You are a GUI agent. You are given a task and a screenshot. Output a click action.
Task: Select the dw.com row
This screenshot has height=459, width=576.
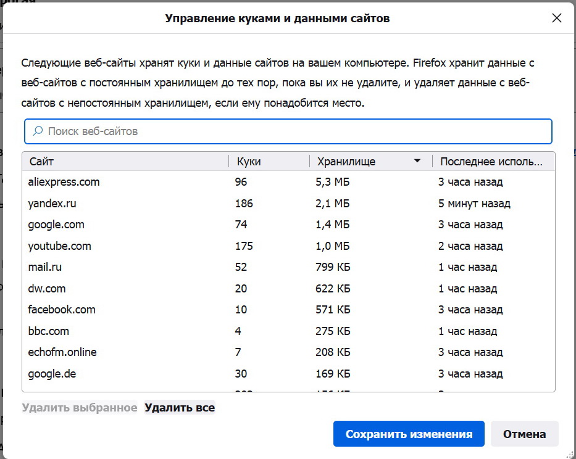[x=288, y=288]
